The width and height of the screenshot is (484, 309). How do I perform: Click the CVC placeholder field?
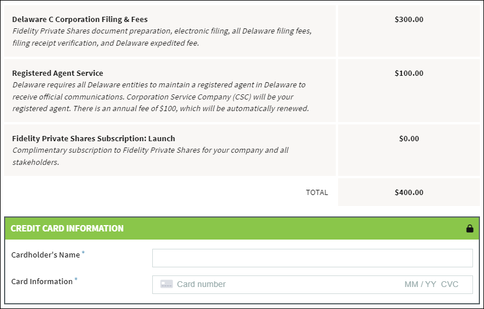click(449, 284)
